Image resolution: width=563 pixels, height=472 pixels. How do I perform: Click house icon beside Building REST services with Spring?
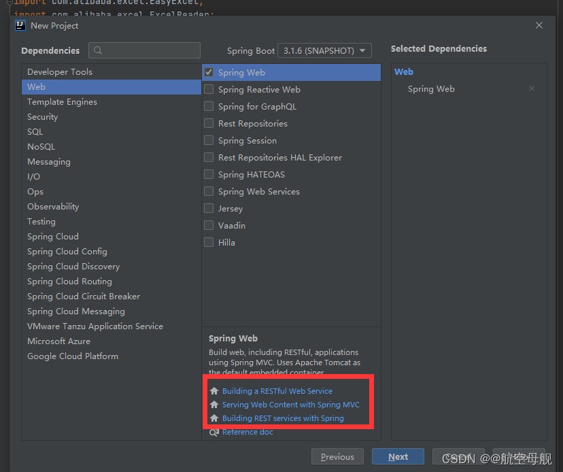click(x=214, y=418)
